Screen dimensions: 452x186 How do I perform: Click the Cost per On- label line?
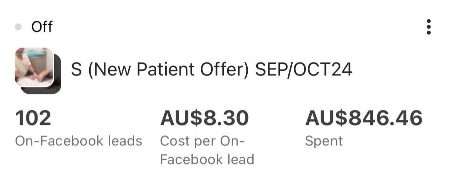pyautogui.click(x=202, y=141)
